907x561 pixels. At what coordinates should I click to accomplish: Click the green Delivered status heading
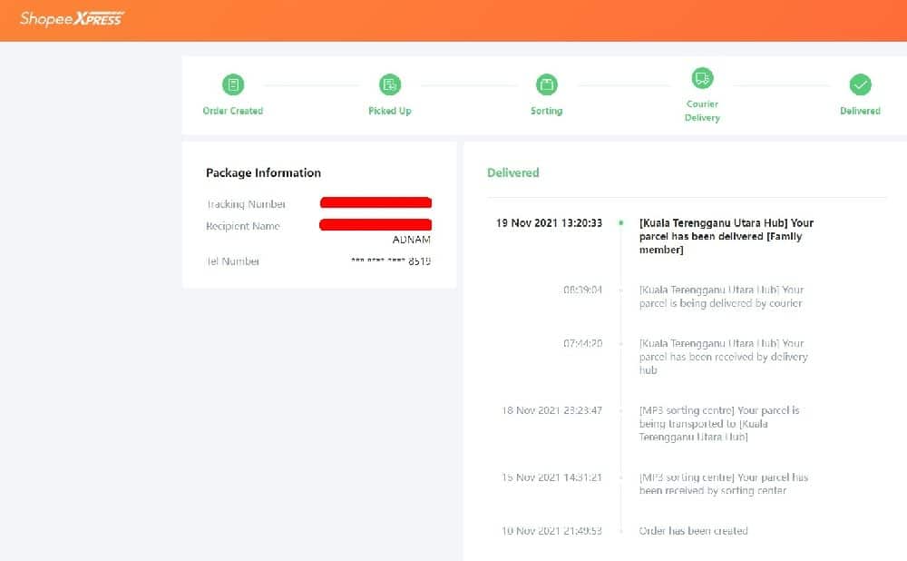(x=512, y=172)
